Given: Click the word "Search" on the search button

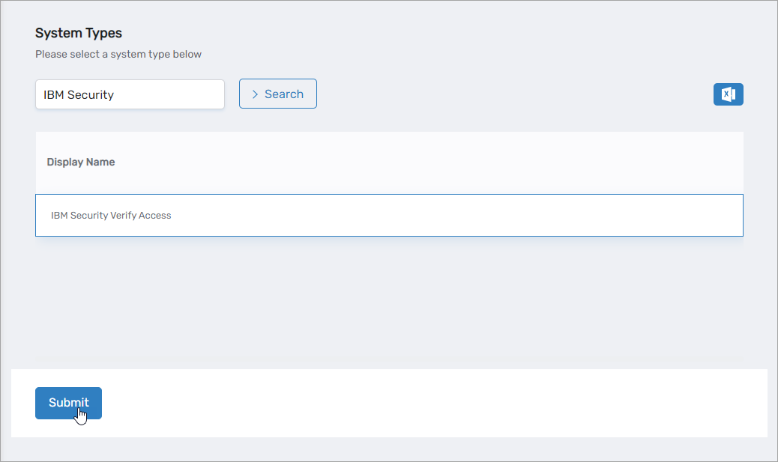Looking at the screenshot, I should [284, 94].
